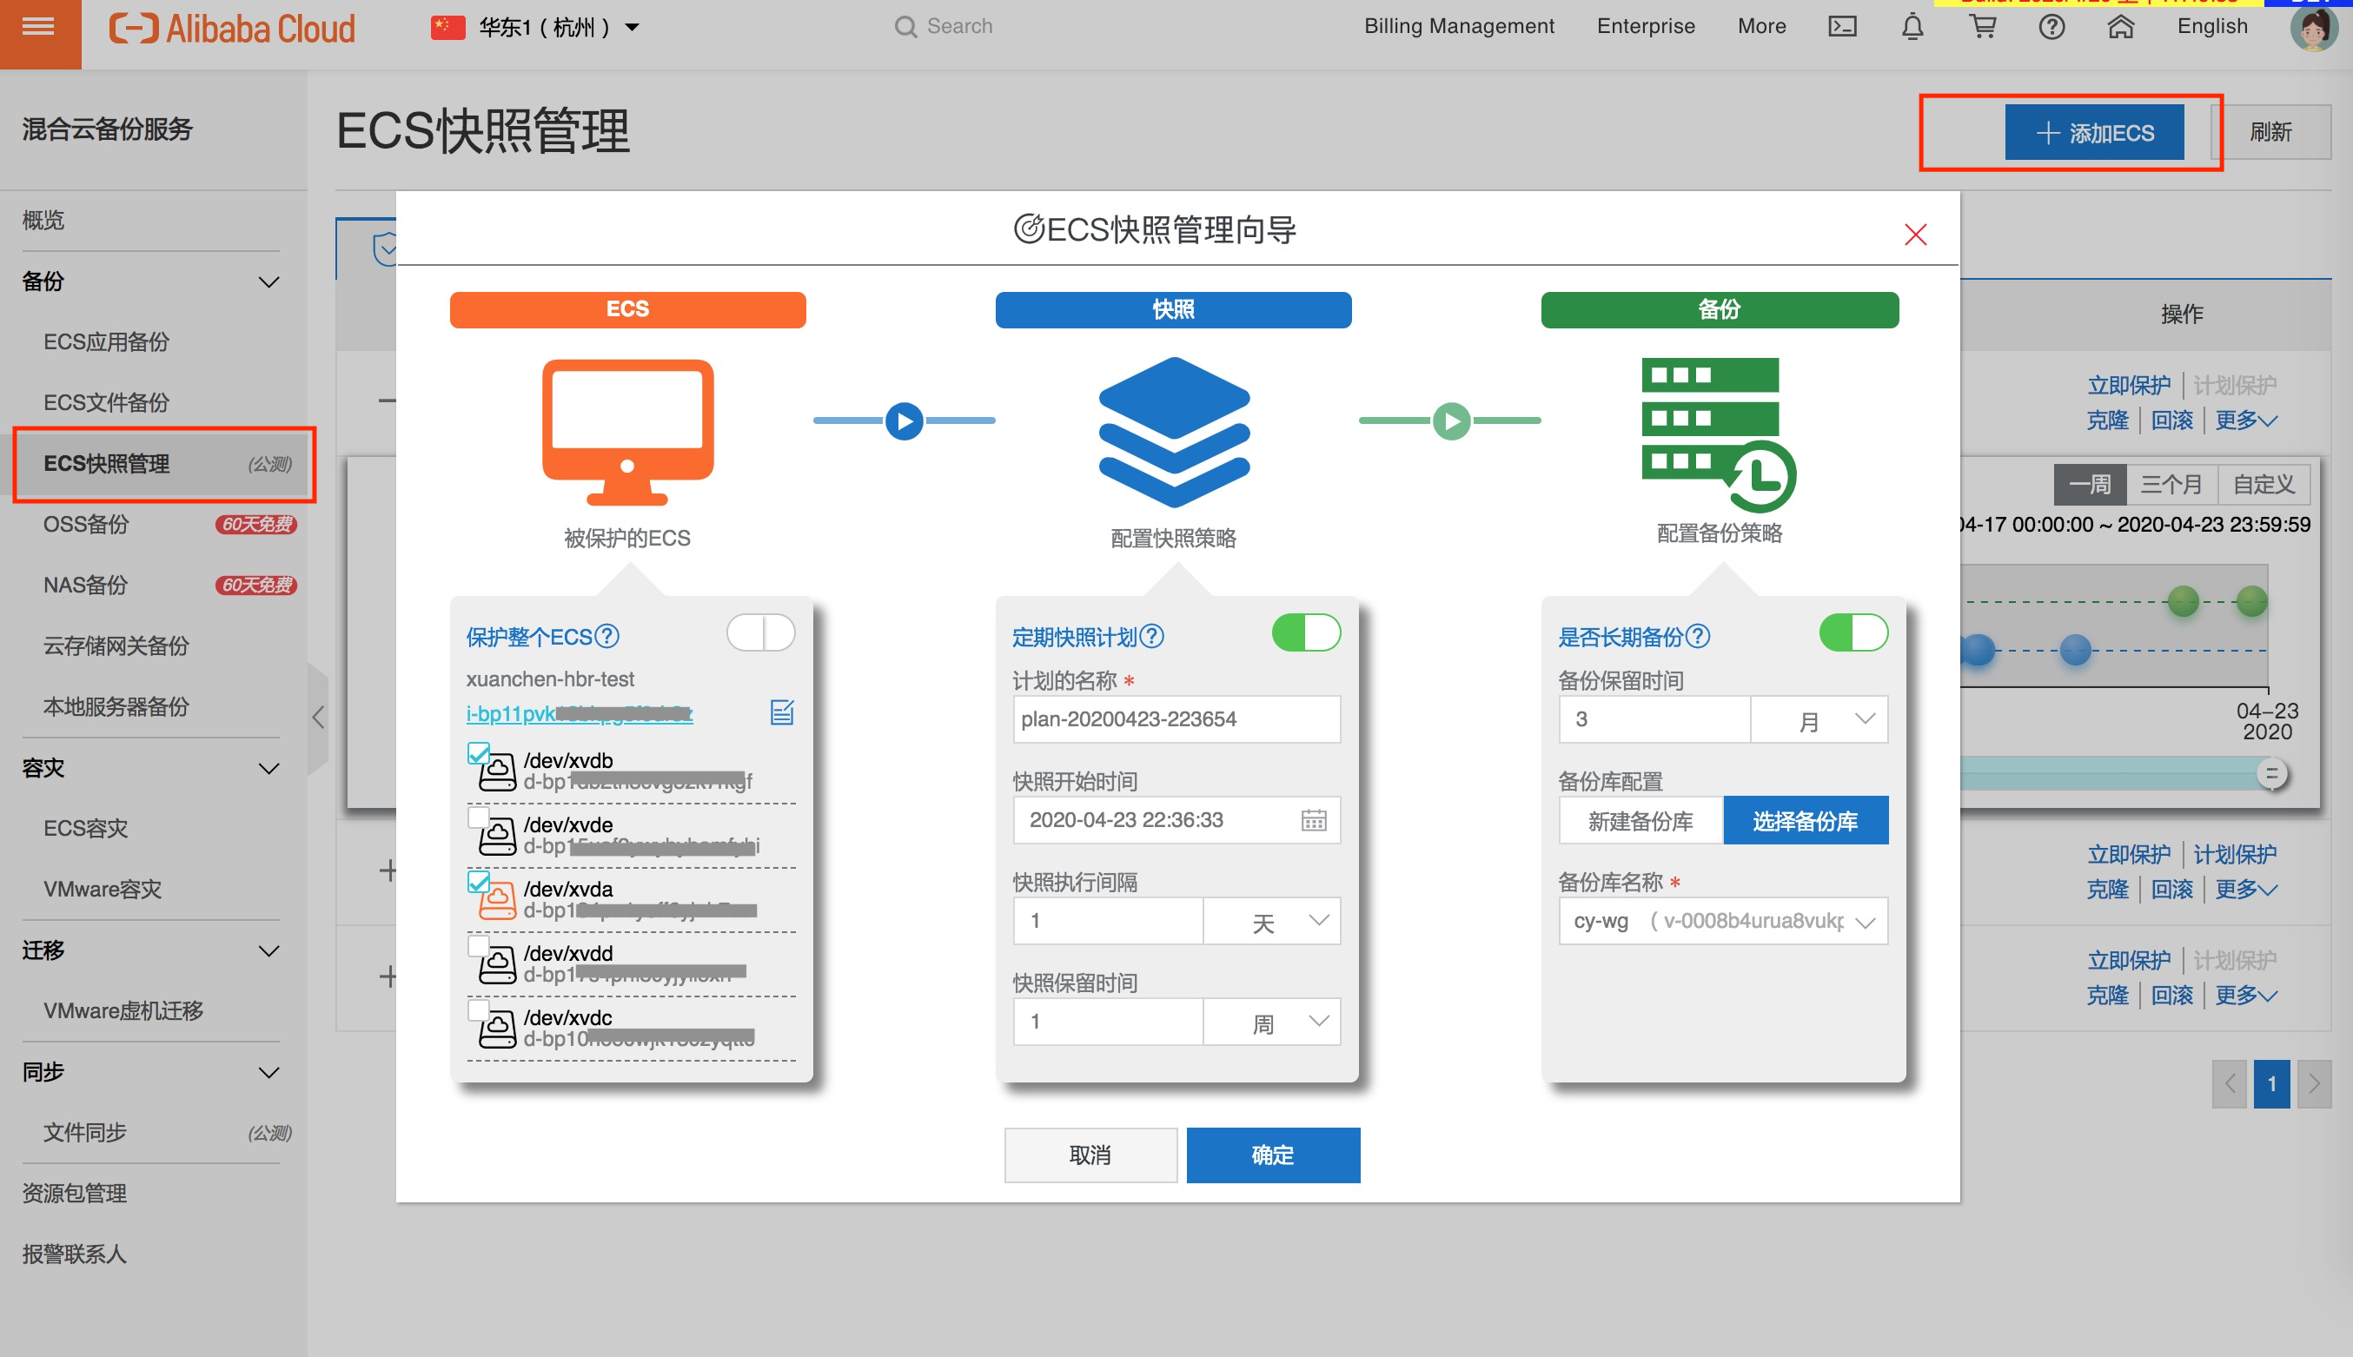The image size is (2353, 1357).
Task: Open ECS文件备份 in the sidebar
Action: point(106,402)
